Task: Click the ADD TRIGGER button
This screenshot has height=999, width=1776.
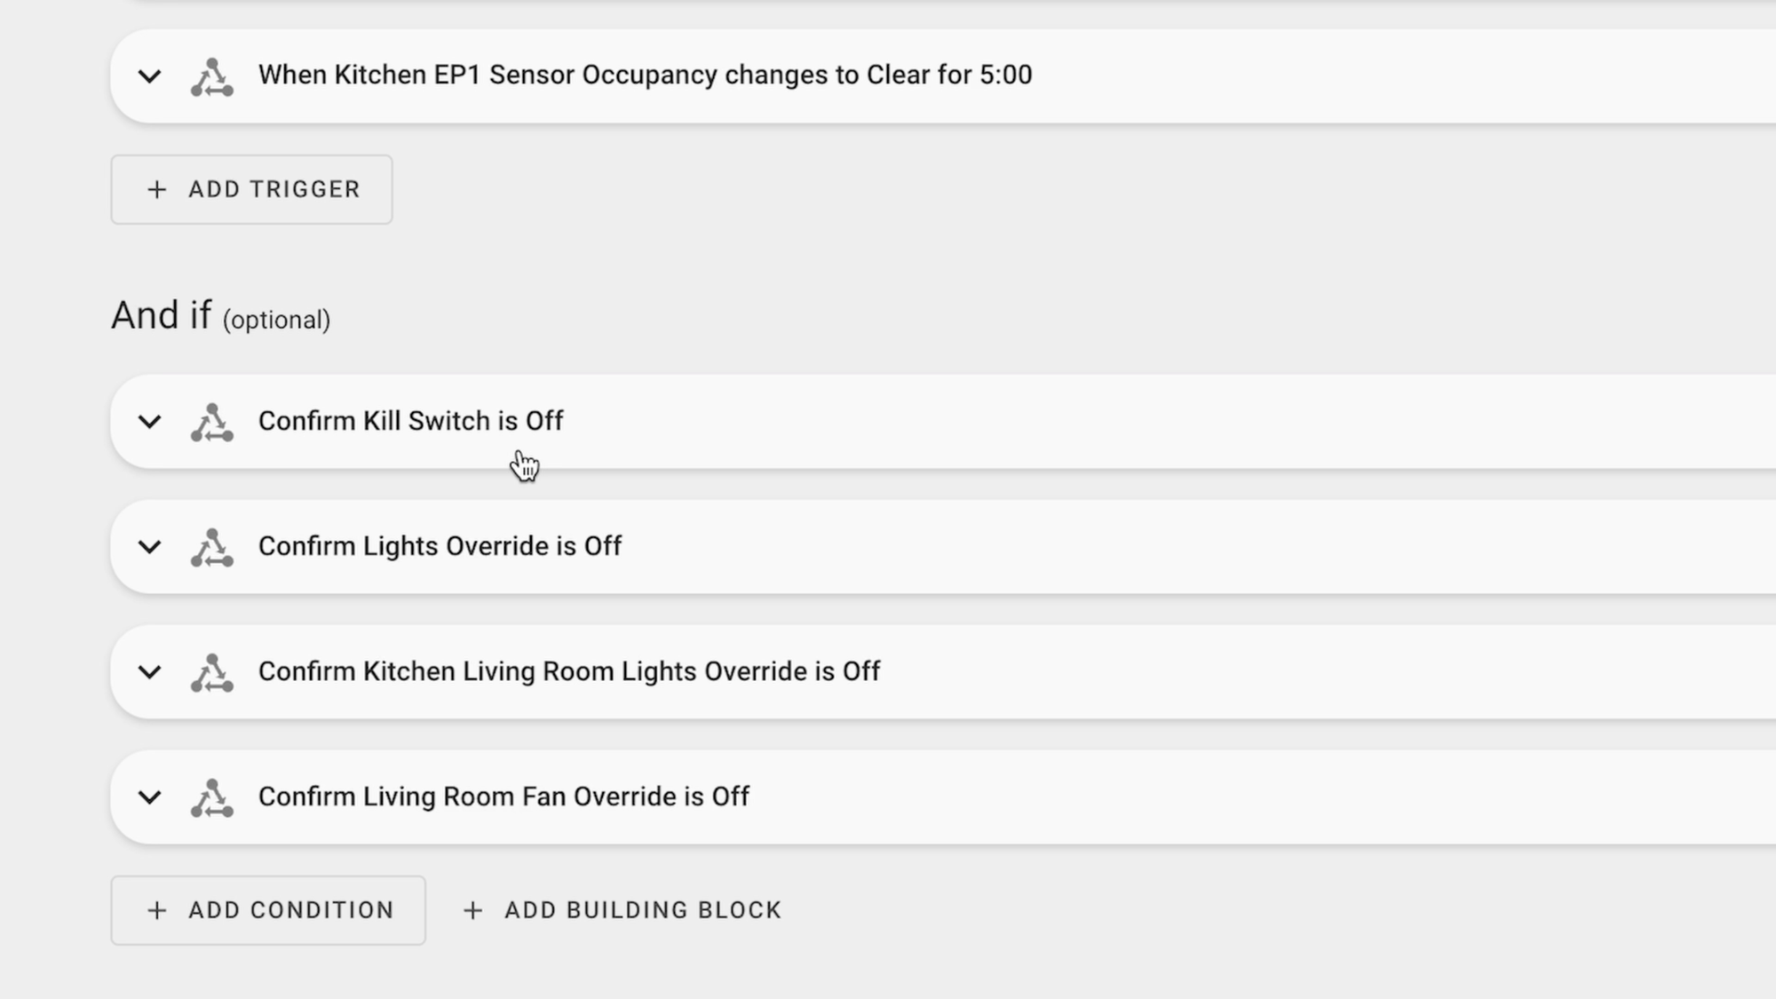Action: click(251, 189)
